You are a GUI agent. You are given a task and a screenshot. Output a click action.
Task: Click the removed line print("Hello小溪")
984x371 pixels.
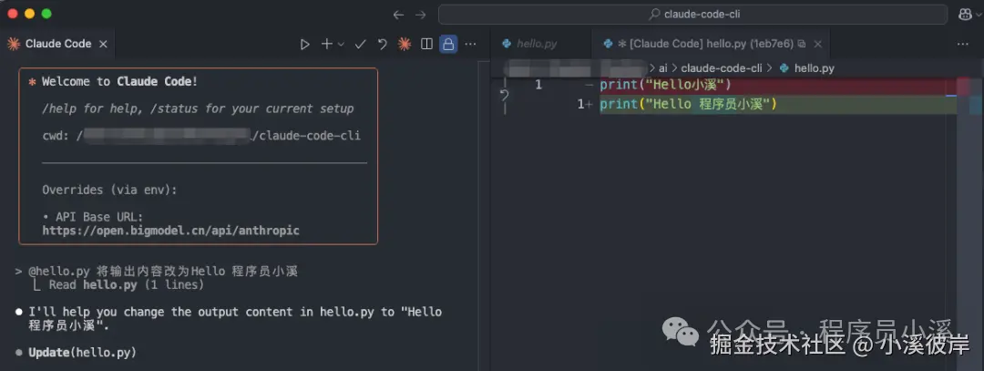(666, 85)
